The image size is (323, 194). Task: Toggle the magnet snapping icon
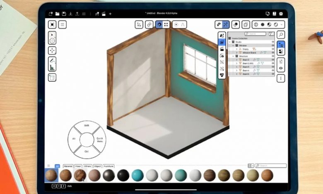pyautogui.click(x=159, y=25)
